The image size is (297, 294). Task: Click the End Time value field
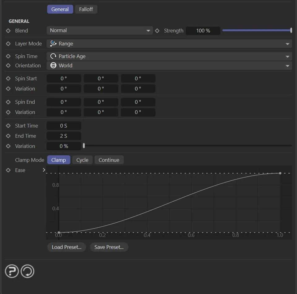(x=64, y=136)
